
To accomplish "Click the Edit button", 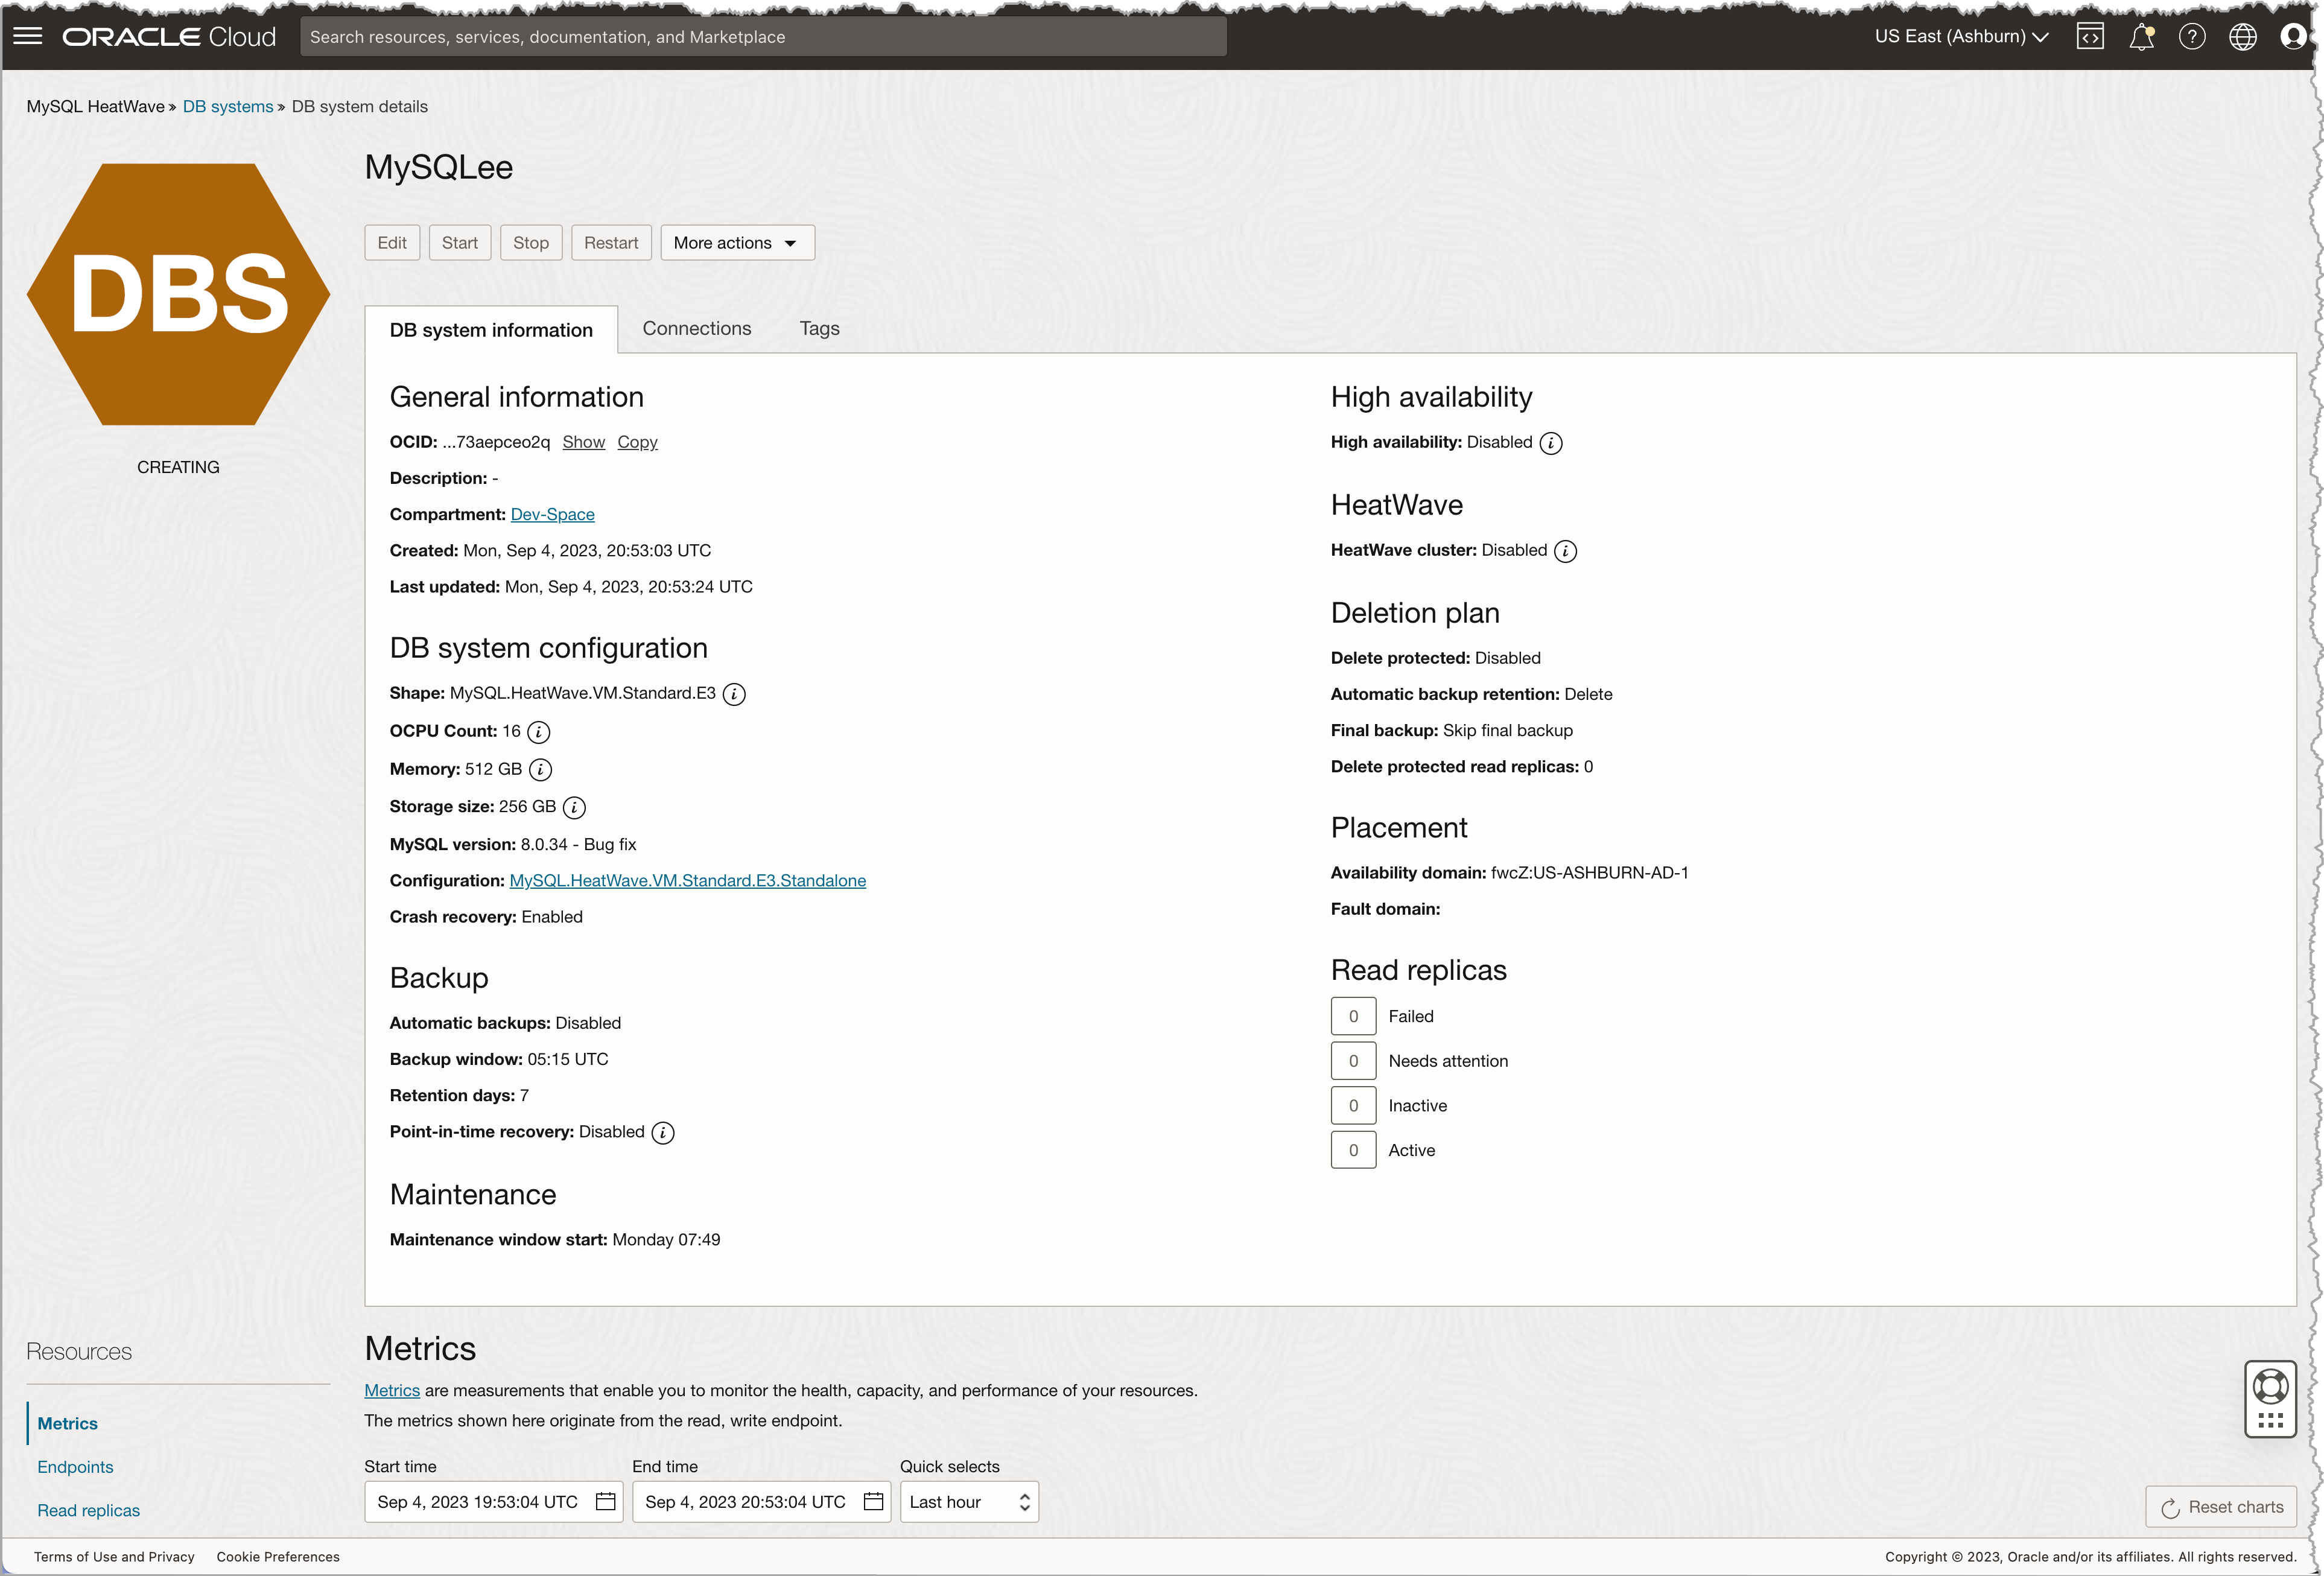I will (x=392, y=243).
